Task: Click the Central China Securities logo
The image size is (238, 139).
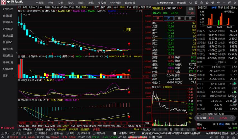Action: pyautogui.click(x=12, y=3)
